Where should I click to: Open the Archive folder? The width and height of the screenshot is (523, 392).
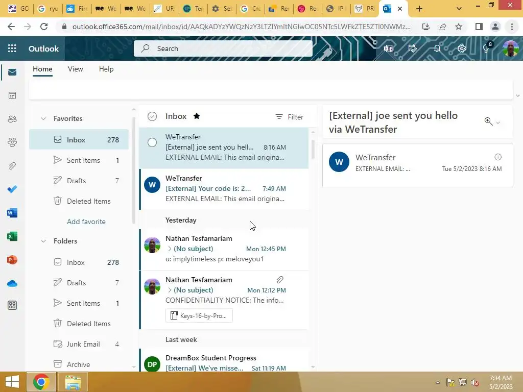79,364
